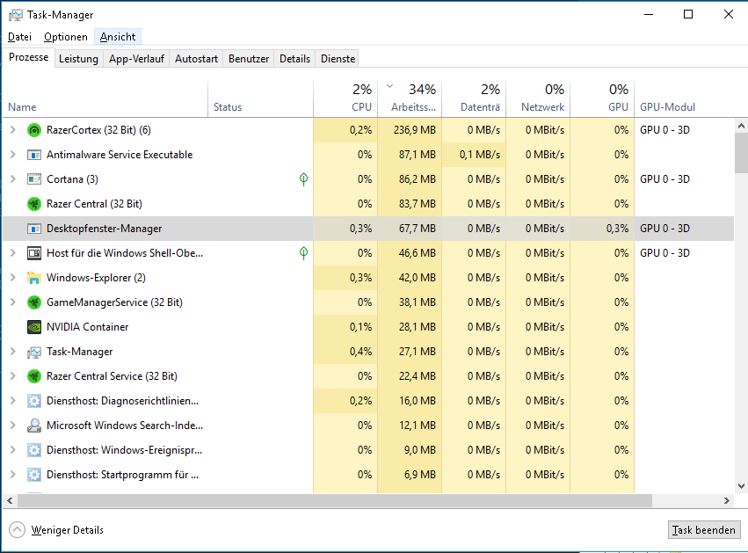
Task: Click the Task-Manager title bar icon
Action: (x=15, y=15)
